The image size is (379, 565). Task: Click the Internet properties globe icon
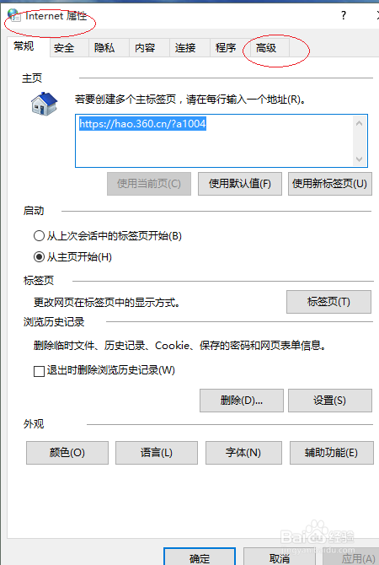tap(14, 15)
